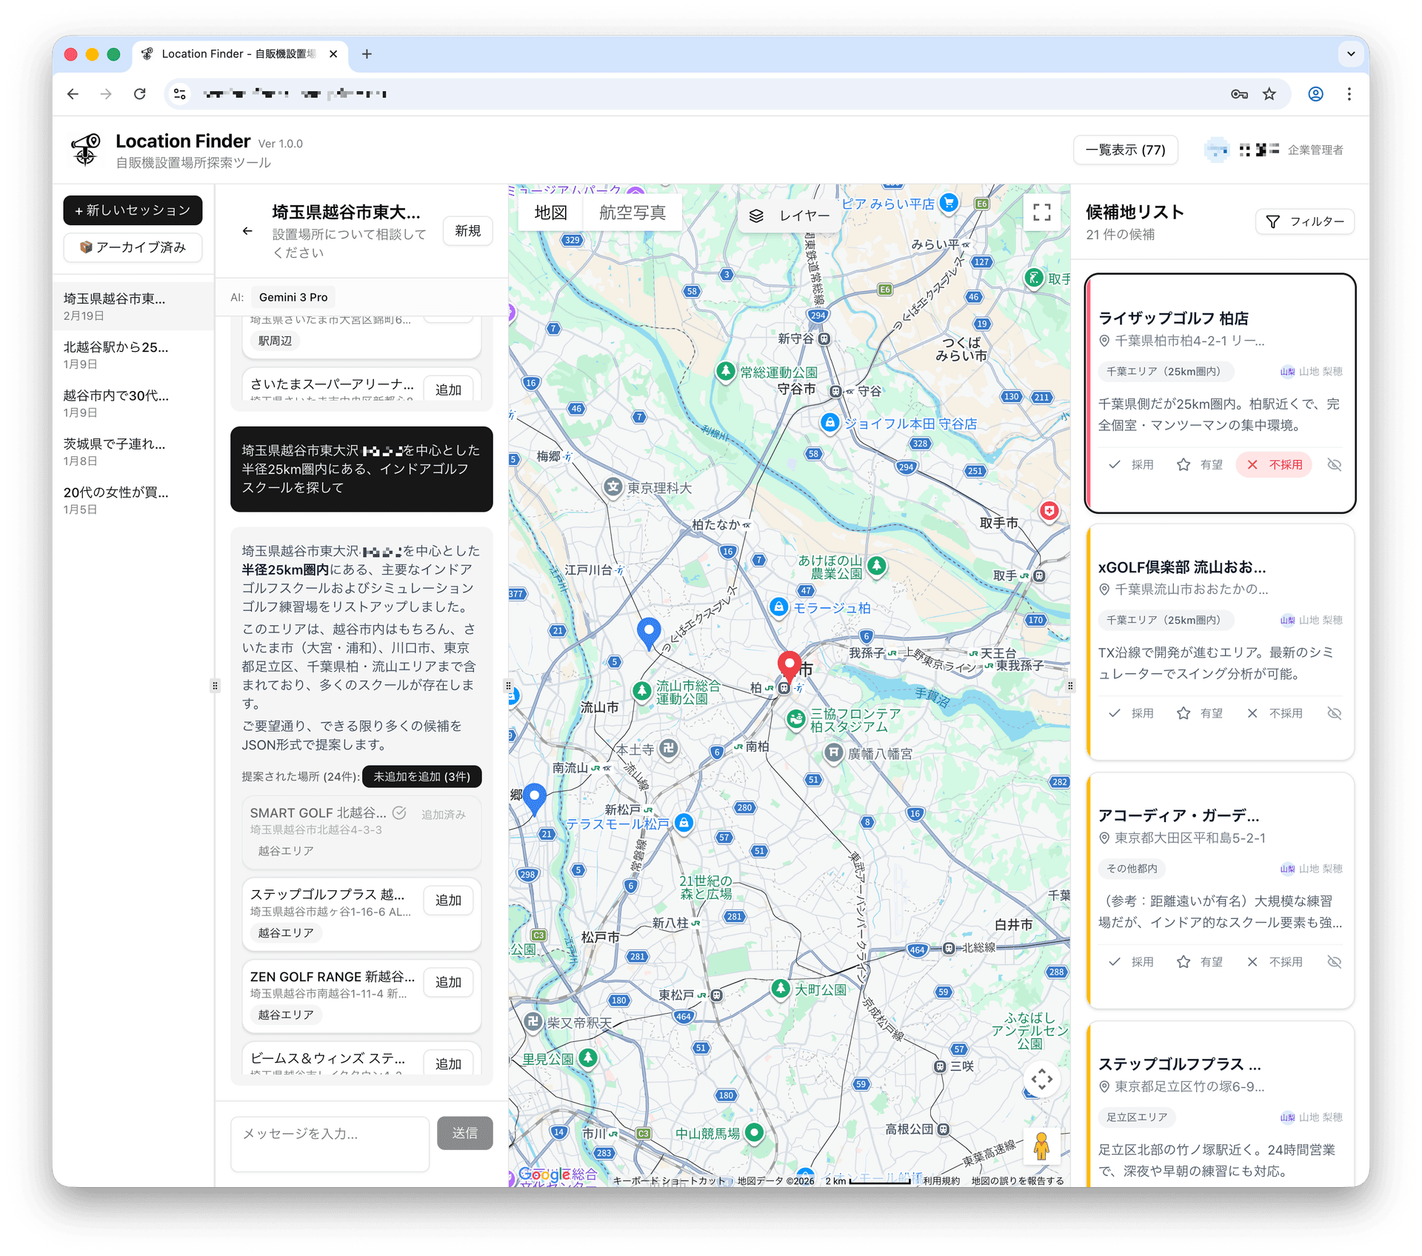The image size is (1422, 1256).
Task: Open the Chrome three-dot menu
Action: tap(1349, 94)
